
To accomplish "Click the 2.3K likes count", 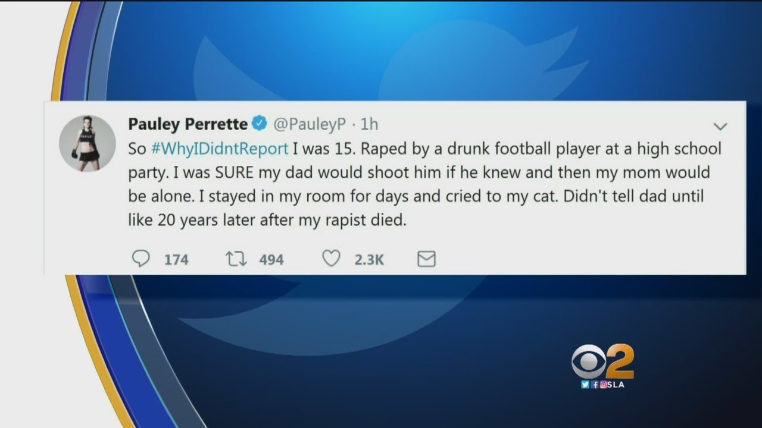I will pos(369,259).
